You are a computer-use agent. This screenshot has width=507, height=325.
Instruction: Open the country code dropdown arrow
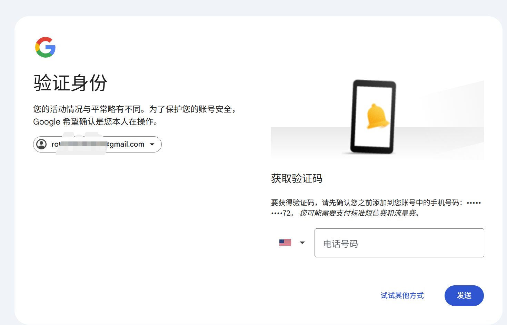(x=302, y=243)
